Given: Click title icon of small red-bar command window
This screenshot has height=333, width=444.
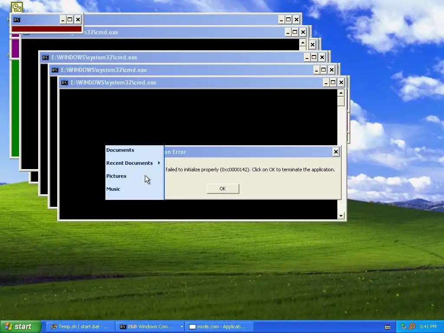Looking at the screenshot, I should (17, 20).
